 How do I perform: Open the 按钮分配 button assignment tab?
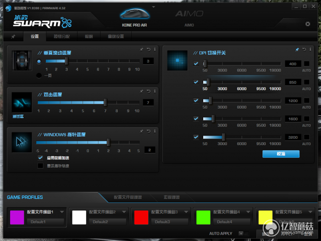[61, 36]
